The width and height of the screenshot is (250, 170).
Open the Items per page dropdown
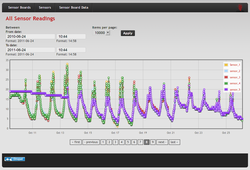pyautogui.click(x=101, y=33)
